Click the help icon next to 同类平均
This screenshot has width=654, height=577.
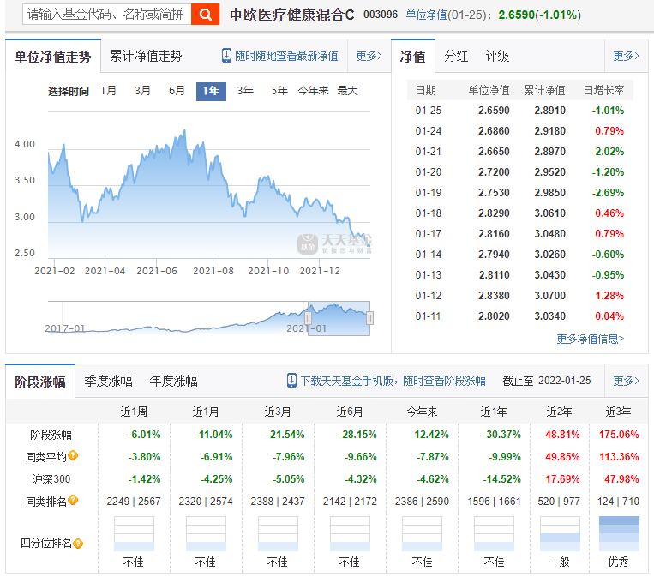click(73, 455)
